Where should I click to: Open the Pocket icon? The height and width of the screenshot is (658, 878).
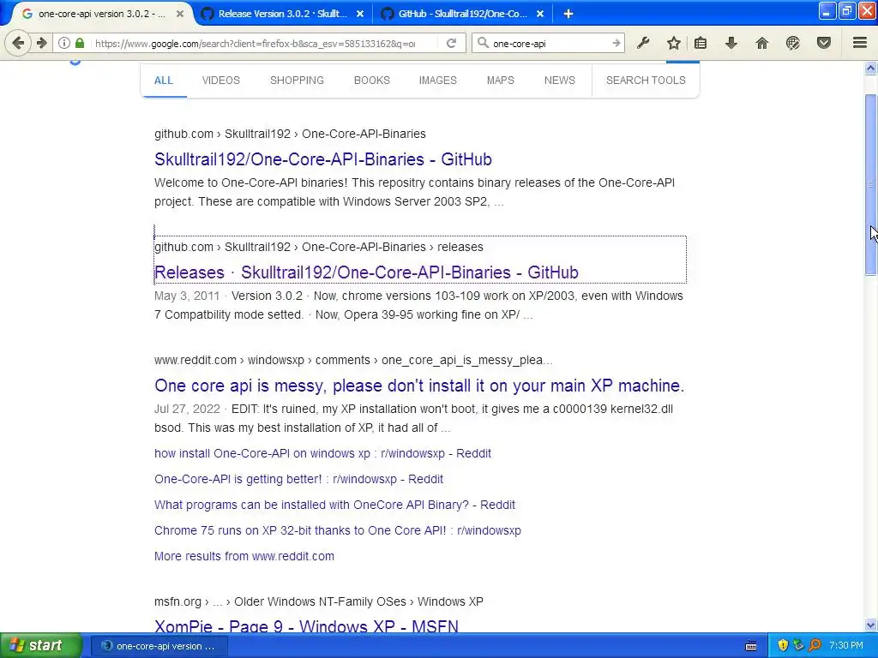click(x=823, y=43)
